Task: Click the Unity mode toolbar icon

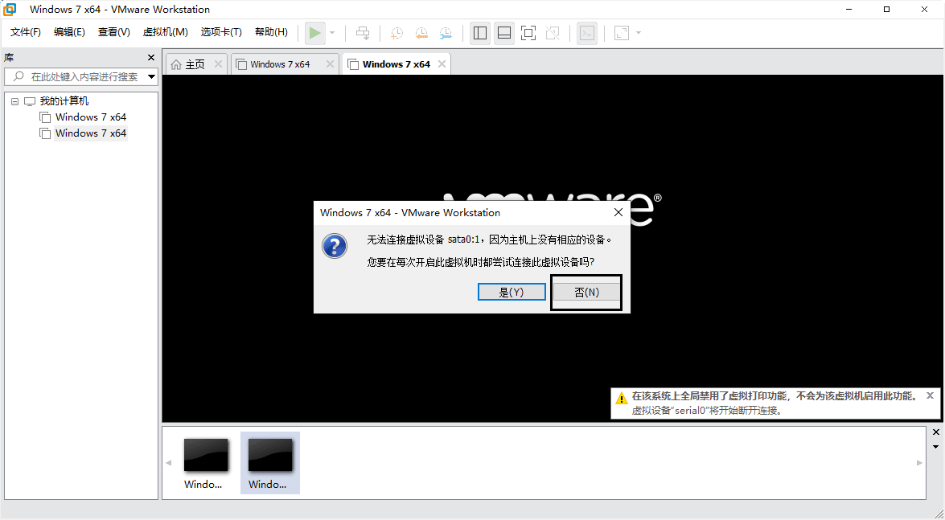Action: (x=552, y=33)
